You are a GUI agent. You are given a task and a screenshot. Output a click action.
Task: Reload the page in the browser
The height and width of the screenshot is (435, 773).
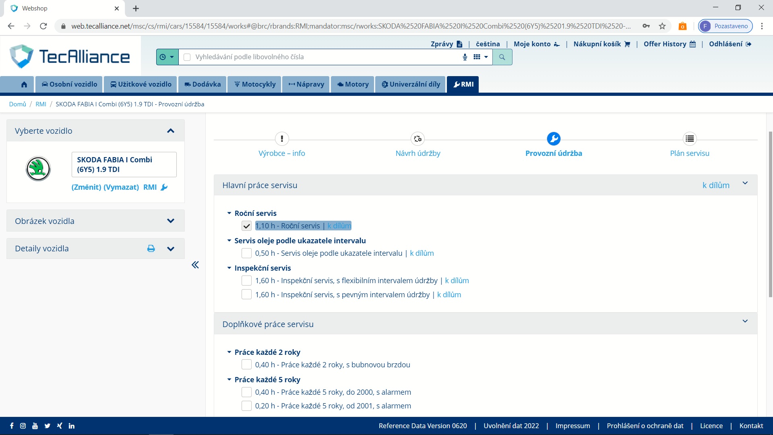(43, 26)
